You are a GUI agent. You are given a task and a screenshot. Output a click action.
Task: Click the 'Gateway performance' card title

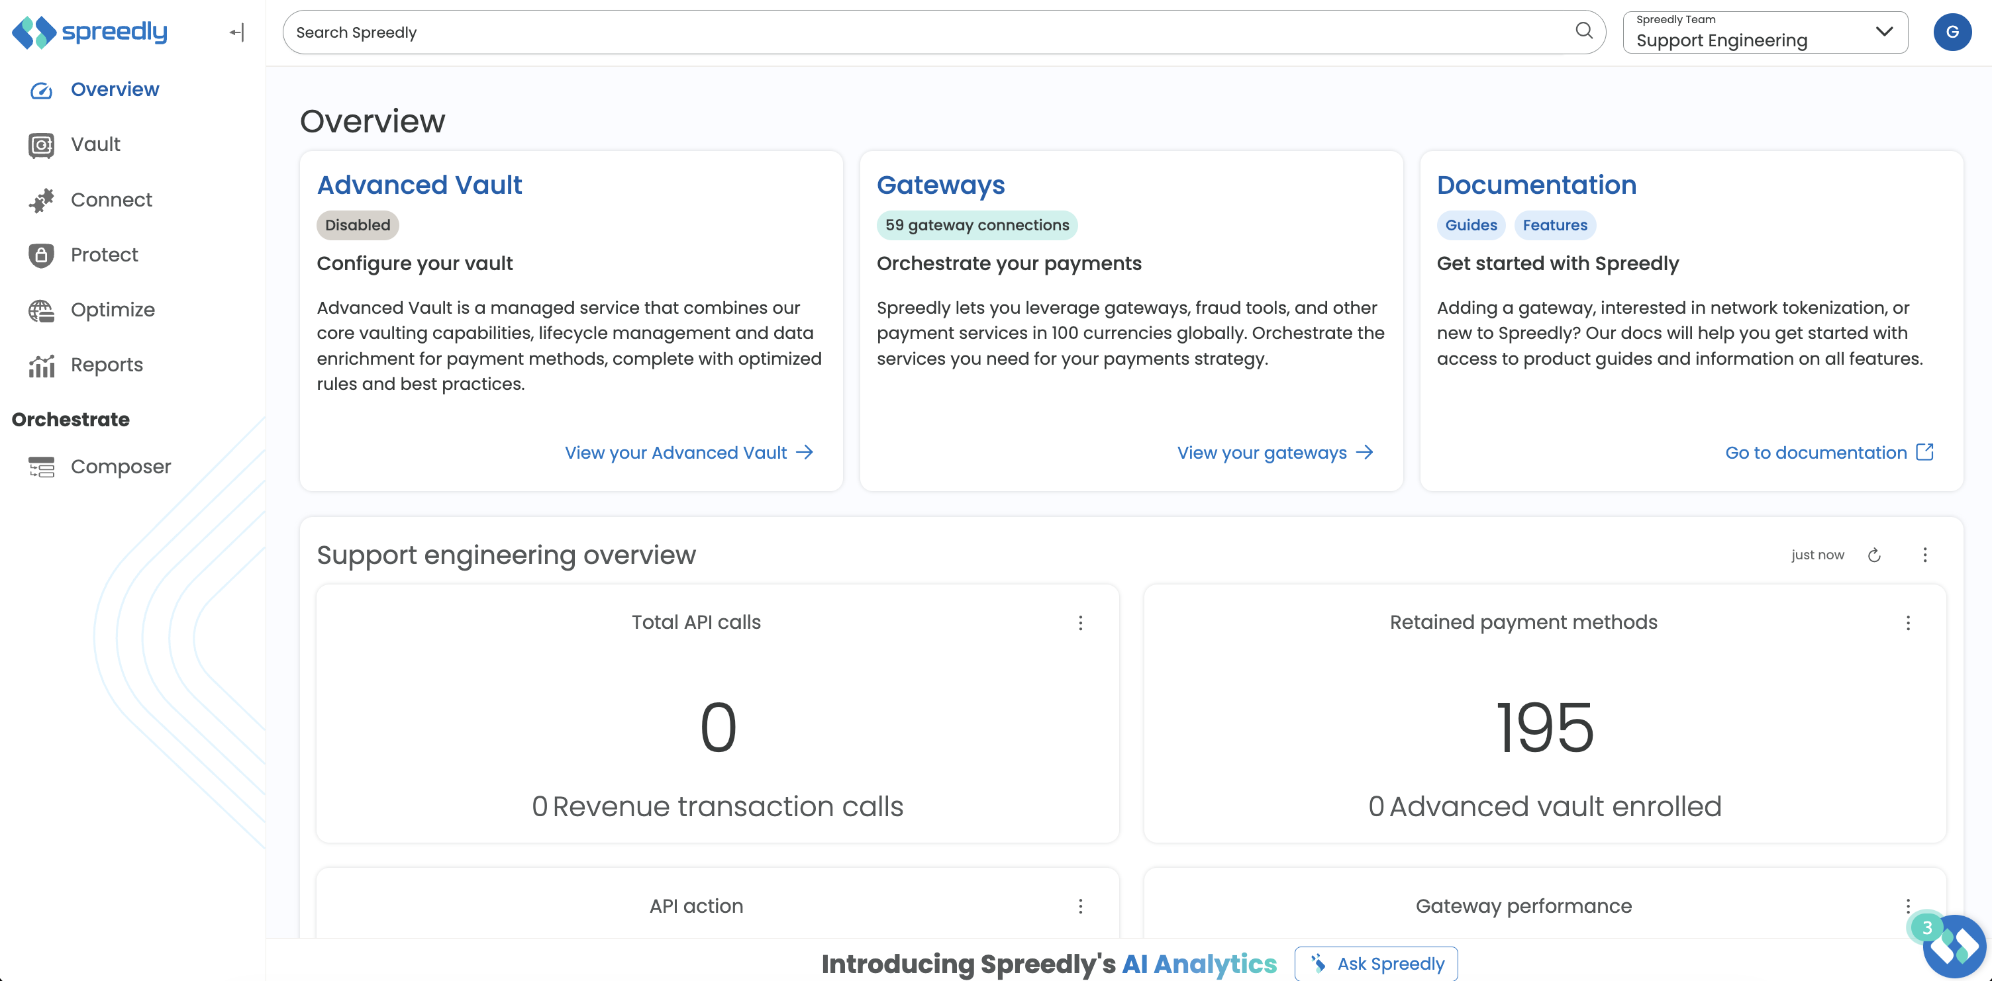pos(1523,906)
